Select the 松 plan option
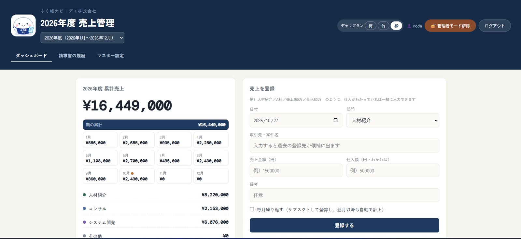This screenshot has height=239, width=521. coord(396,26)
